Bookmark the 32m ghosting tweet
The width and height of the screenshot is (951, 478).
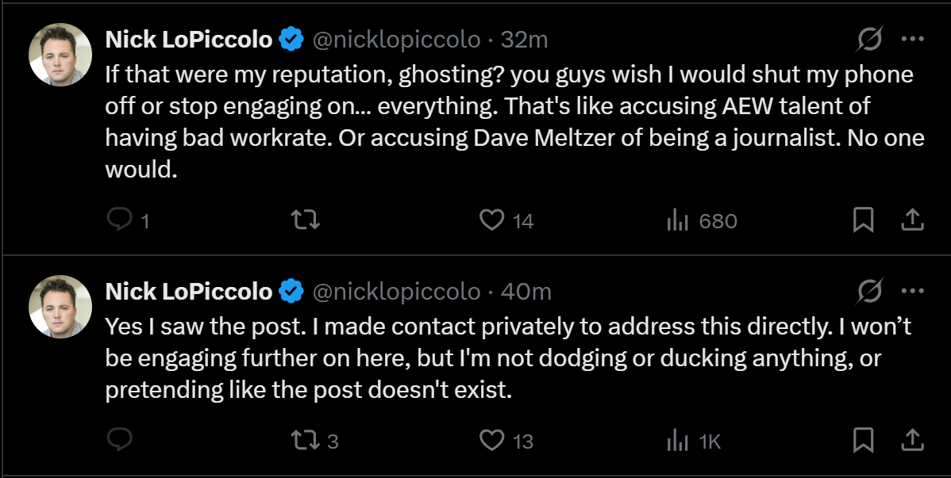(x=863, y=220)
